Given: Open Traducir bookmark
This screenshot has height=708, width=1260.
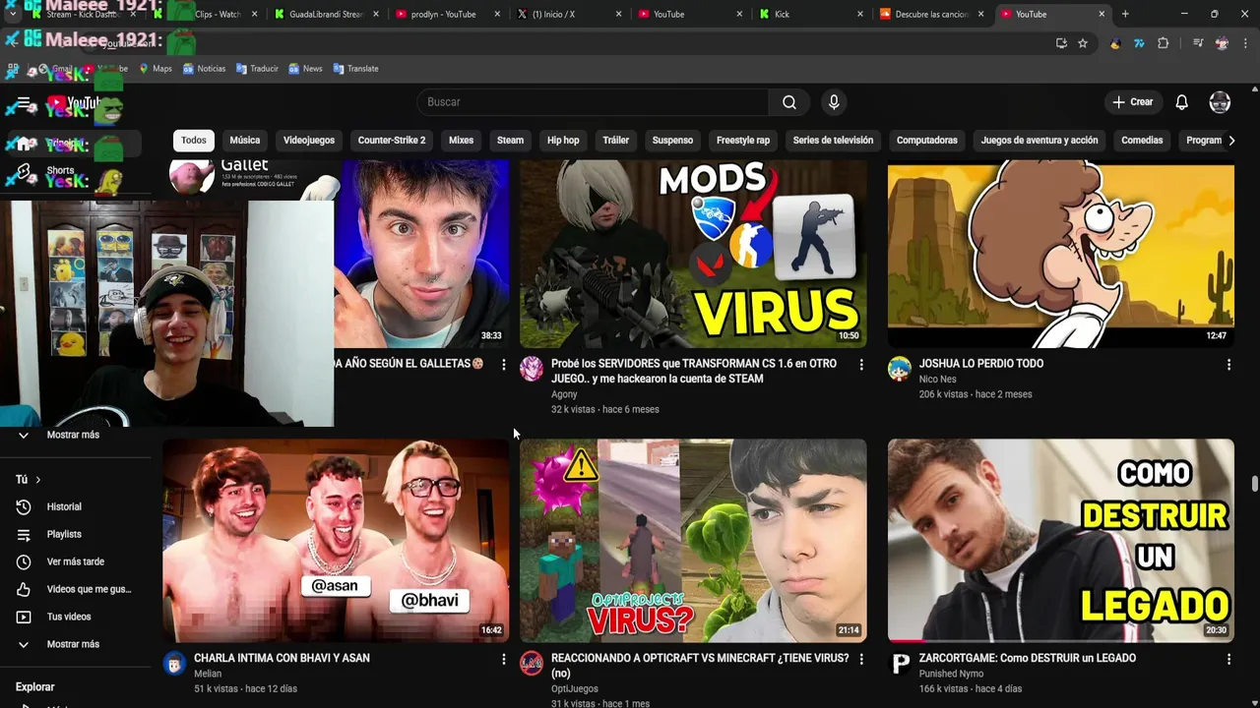Looking at the screenshot, I should 257,69.
